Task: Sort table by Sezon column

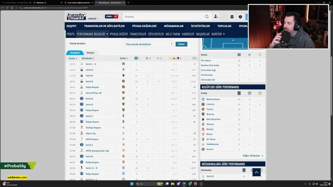Action: click(x=73, y=58)
